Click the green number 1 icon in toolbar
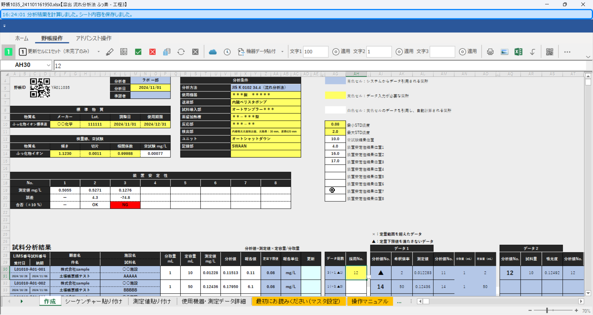 8,52
